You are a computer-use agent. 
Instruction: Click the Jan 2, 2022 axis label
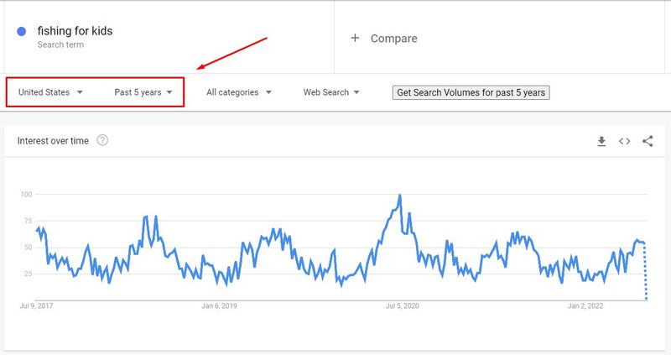coord(585,305)
